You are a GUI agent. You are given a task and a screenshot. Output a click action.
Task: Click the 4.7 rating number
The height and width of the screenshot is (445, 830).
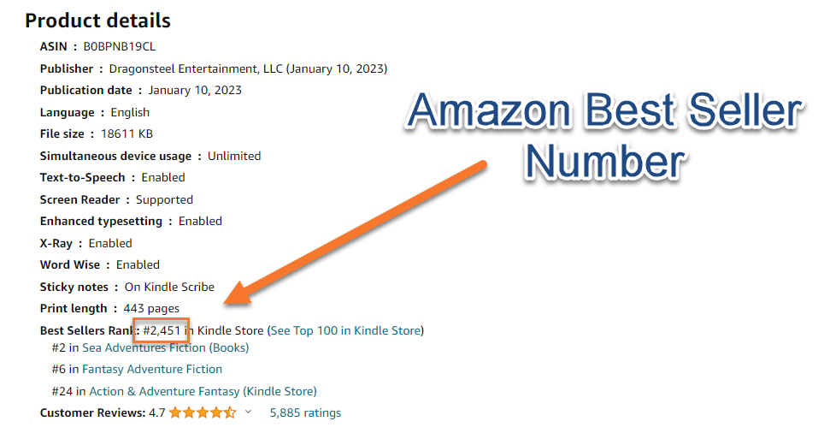pyautogui.click(x=157, y=412)
